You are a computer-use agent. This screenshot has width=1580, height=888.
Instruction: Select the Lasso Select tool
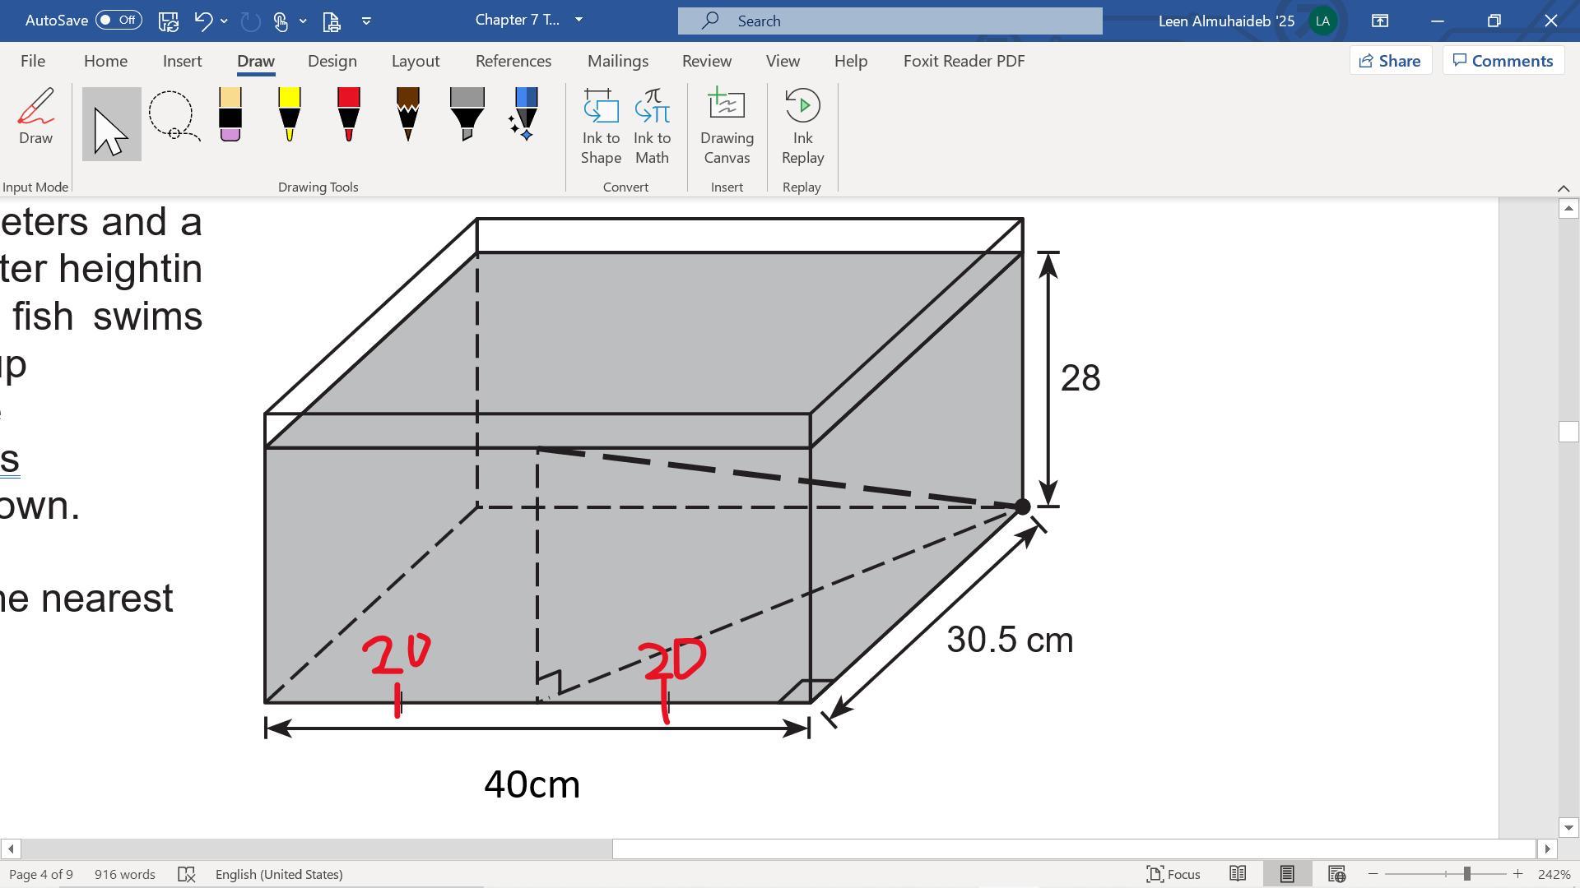point(173,116)
